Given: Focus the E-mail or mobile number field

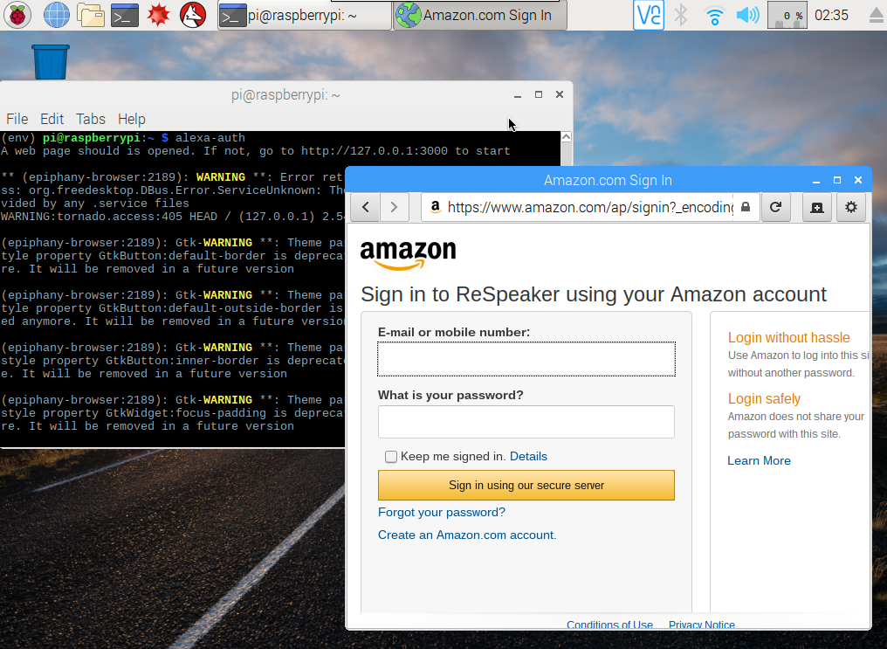Looking at the screenshot, I should [x=526, y=359].
